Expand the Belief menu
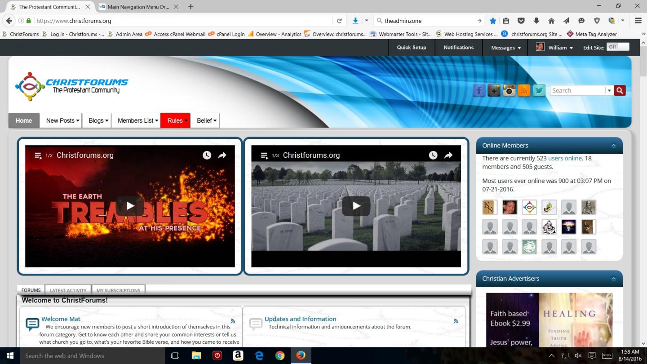 pyautogui.click(x=206, y=120)
